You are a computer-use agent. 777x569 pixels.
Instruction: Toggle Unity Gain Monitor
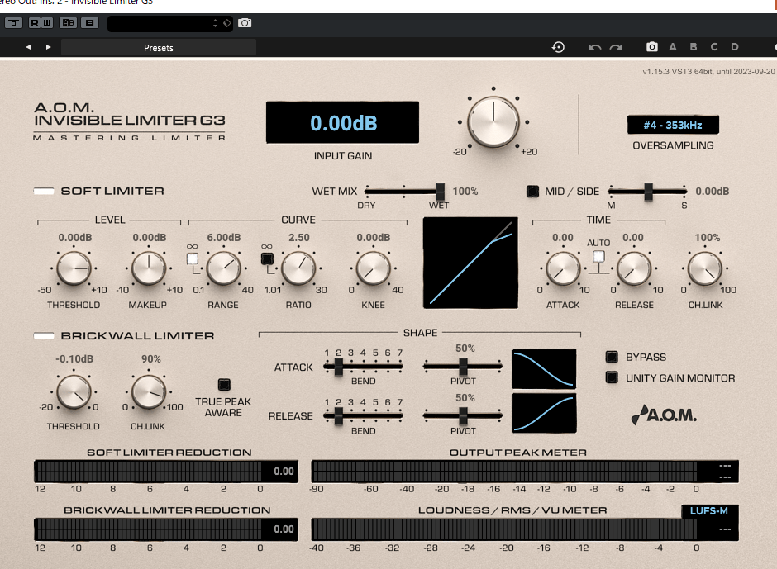click(612, 378)
